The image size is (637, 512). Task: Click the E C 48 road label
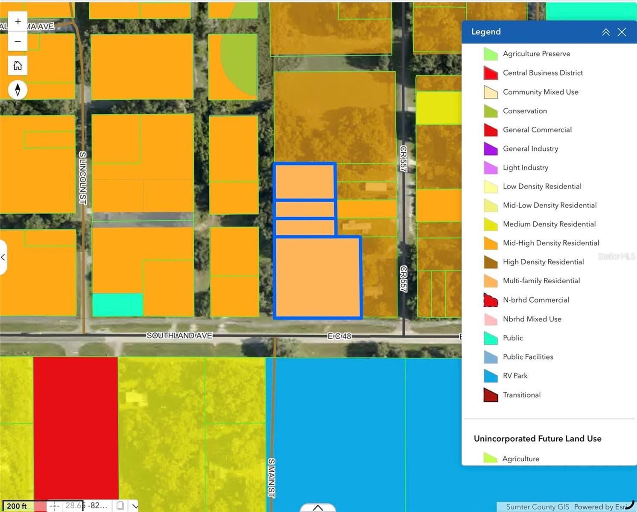[x=339, y=336]
